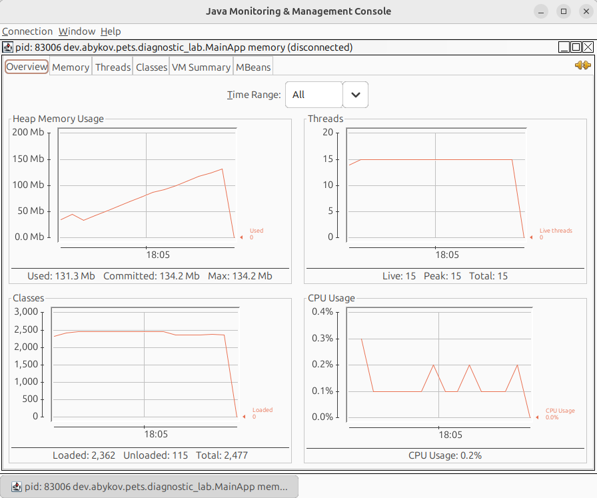Switch to the Memory tab
This screenshot has height=498, width=597.
pyautogui.click(x=71, y=67)
